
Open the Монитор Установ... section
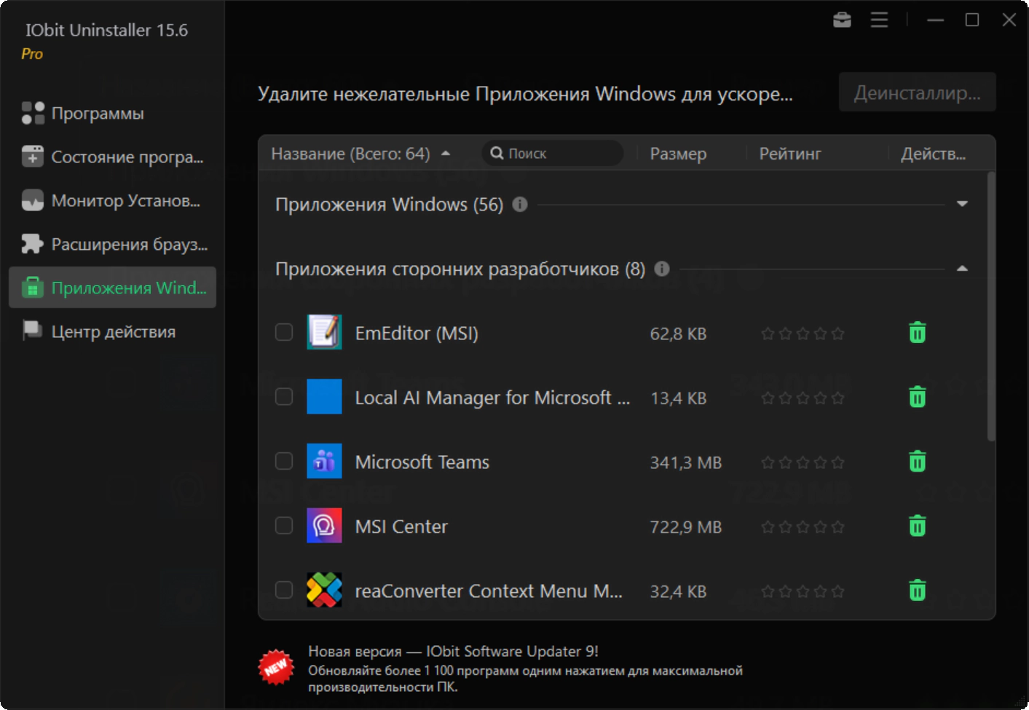point(112,200)
